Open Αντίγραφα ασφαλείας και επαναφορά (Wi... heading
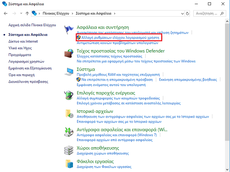Image resolution: width=230 pixels, height=172 pixels. (x=122, y=130)
